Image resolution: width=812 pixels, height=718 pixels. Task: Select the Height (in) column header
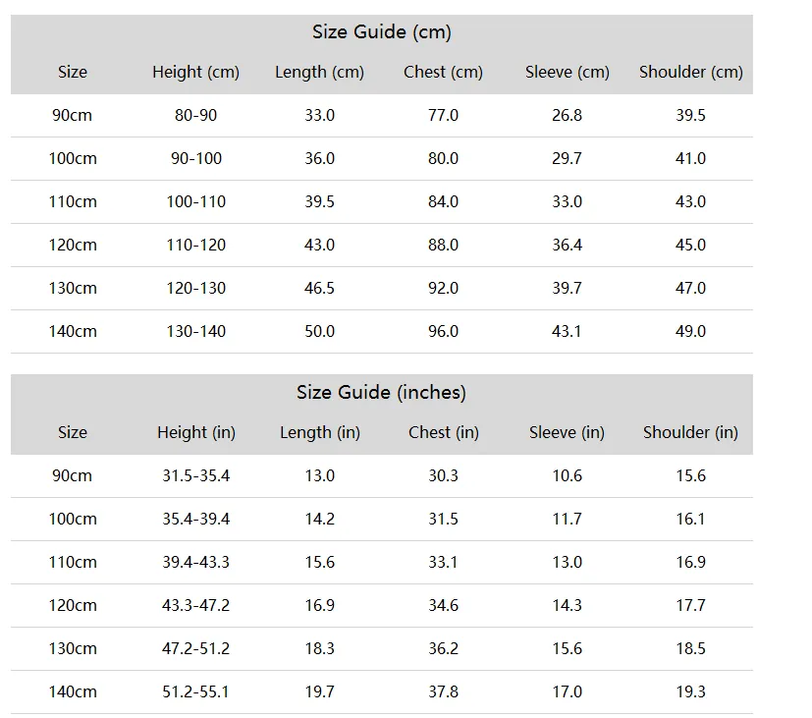click(196, 432)
